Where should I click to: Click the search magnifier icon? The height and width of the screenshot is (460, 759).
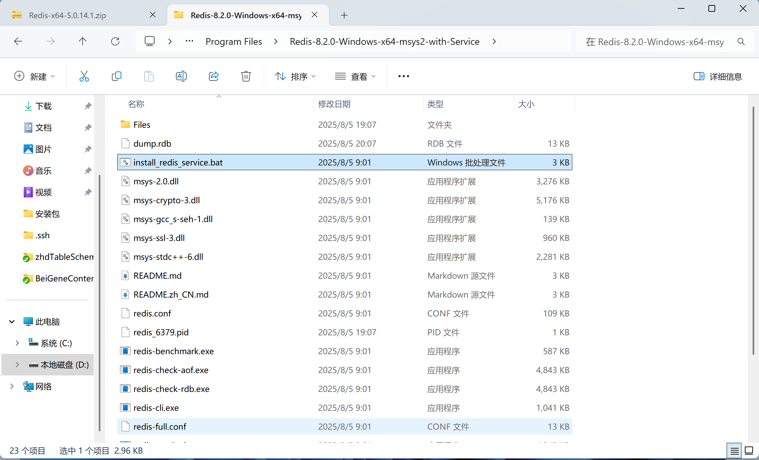click(741, 41)
